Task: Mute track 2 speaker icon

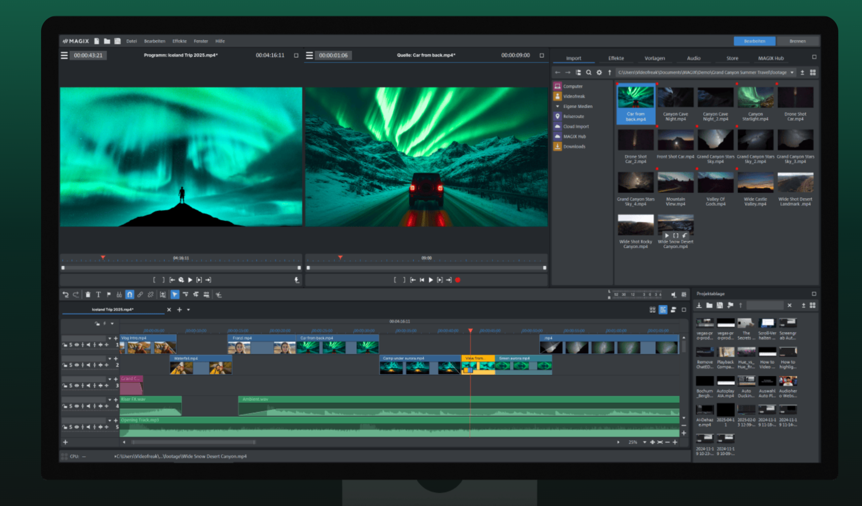Action: (89, 365)
